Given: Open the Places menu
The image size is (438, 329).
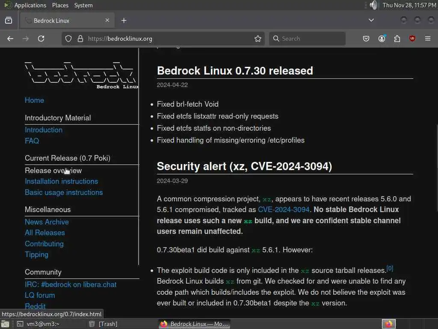Looking at the screenshot, I should 60,5.
